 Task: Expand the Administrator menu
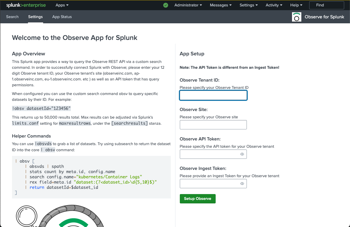tap(188, 5)
